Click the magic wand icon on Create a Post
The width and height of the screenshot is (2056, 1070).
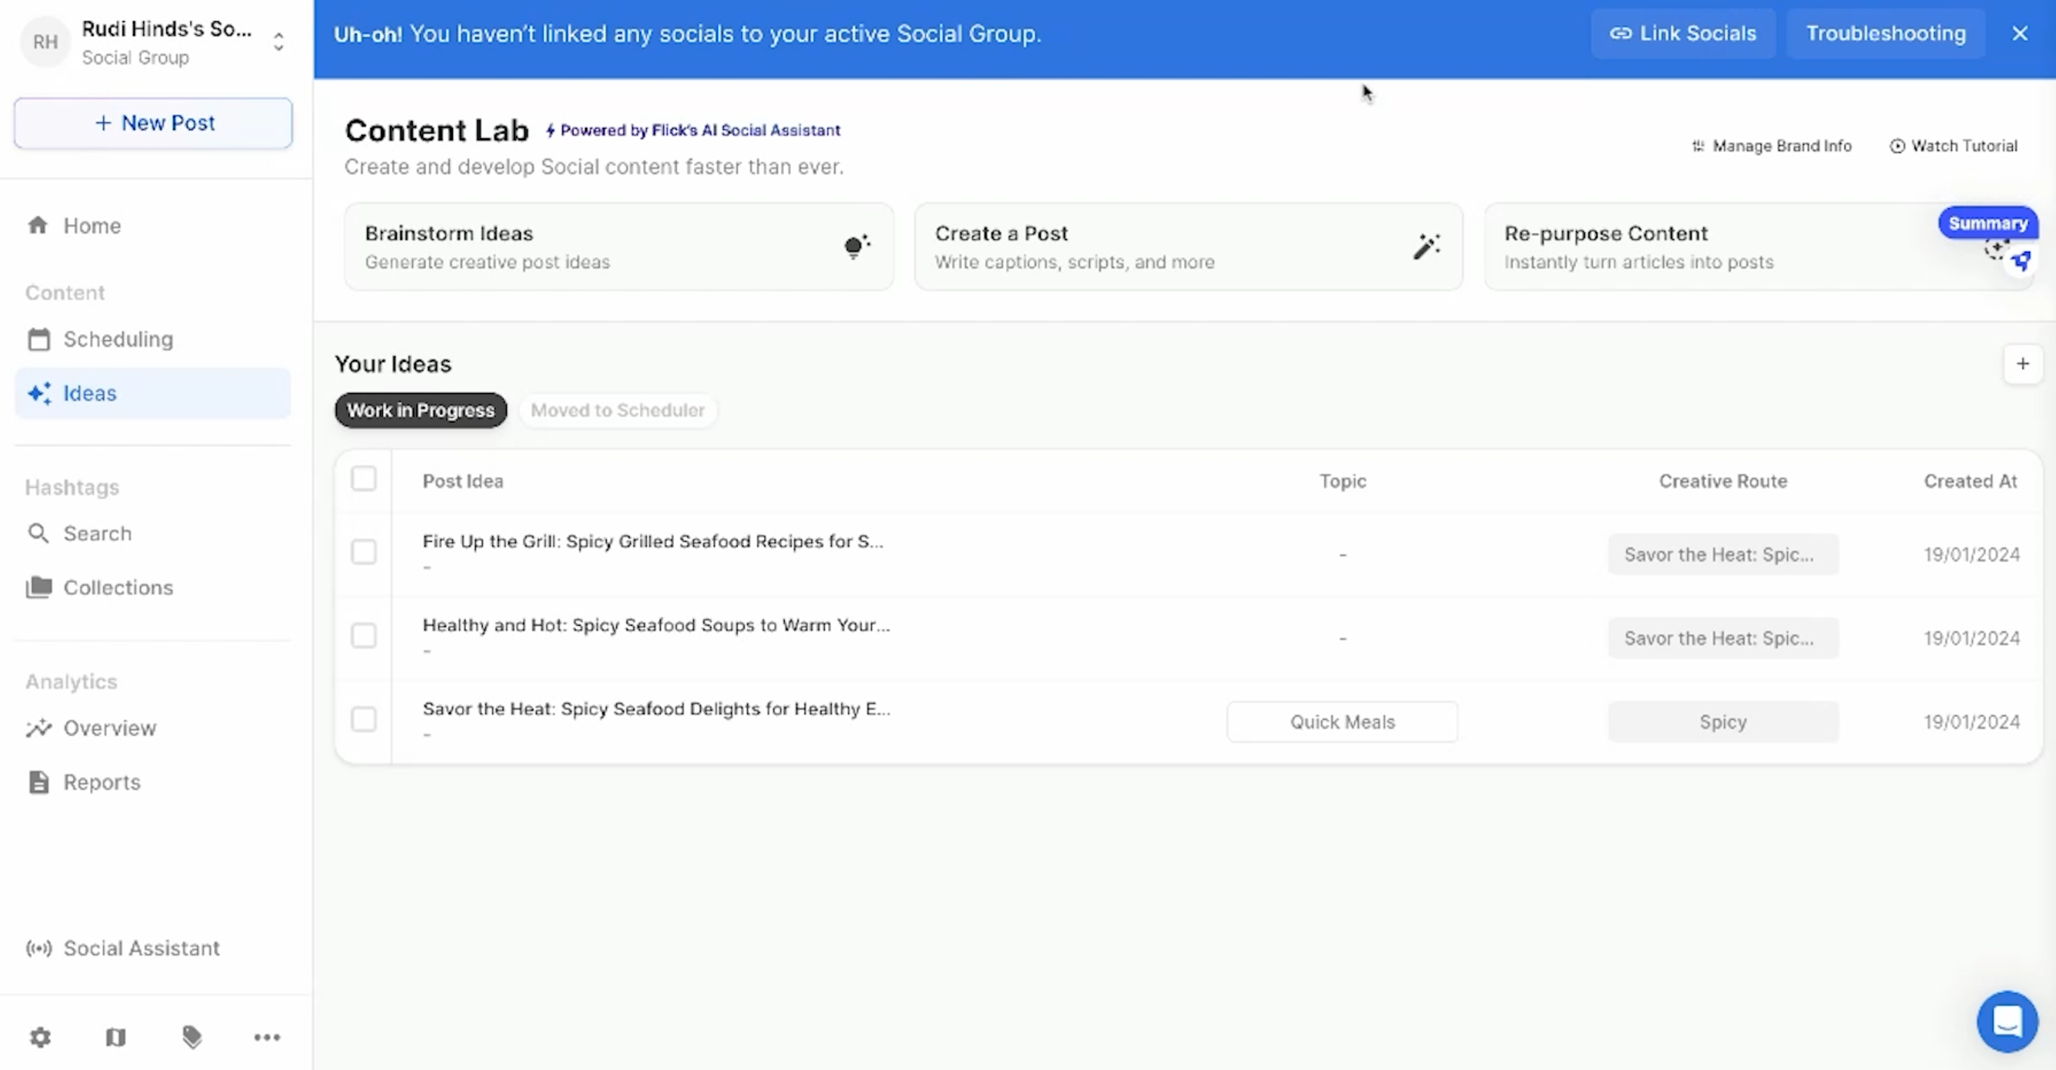(1426, 247)
